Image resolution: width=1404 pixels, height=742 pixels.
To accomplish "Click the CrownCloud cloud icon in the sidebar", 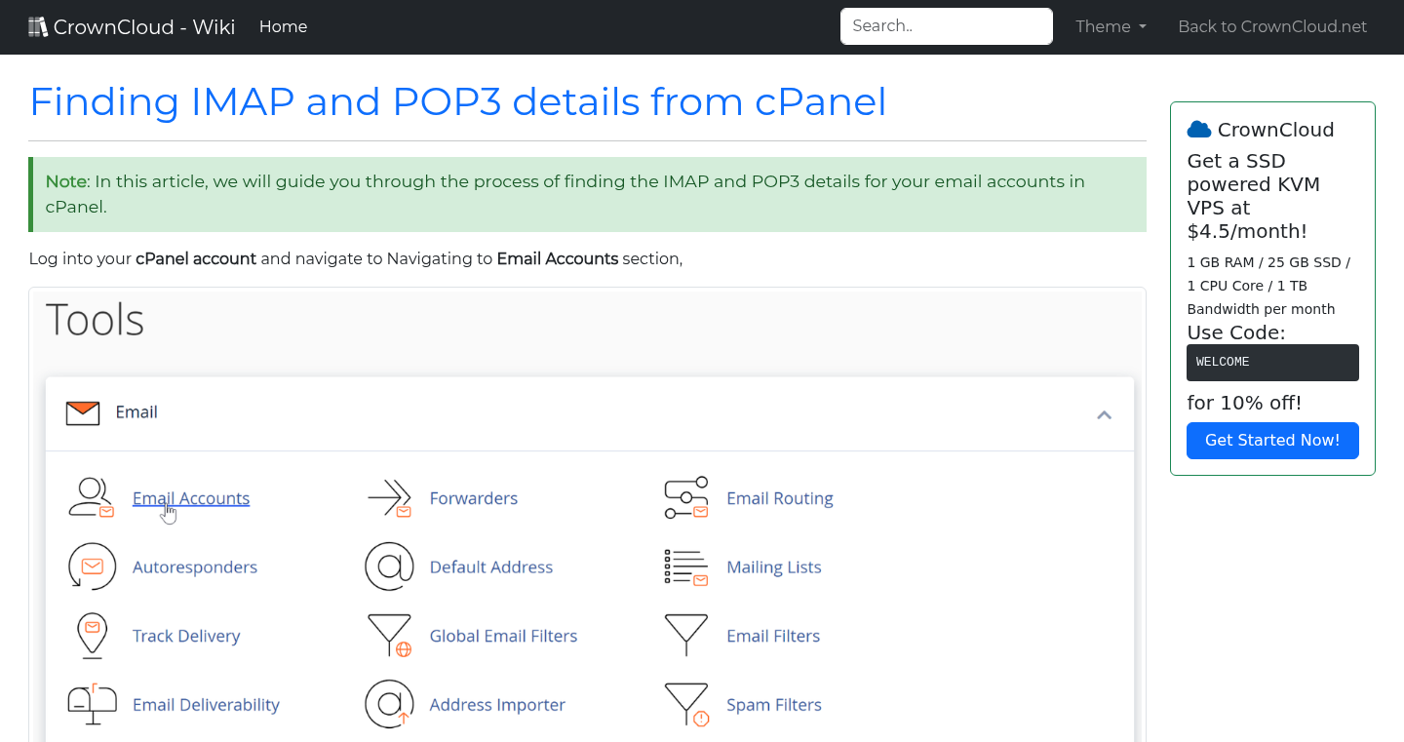I will pyautogui.click(x=1199, y=128).
